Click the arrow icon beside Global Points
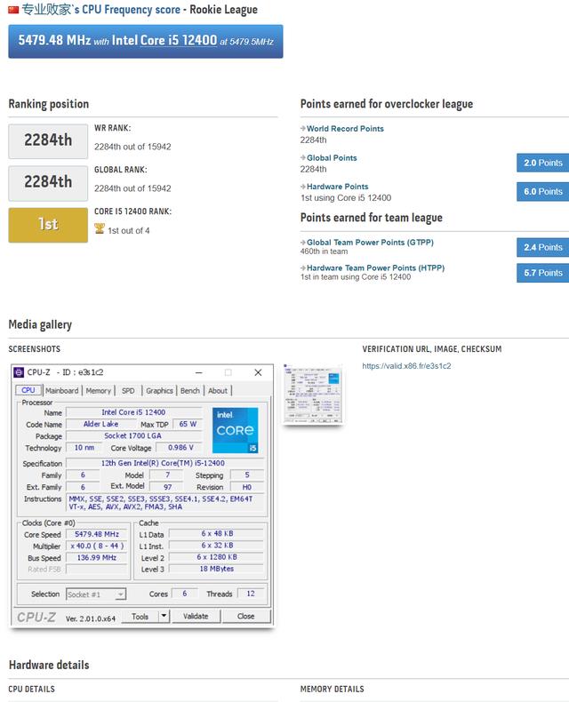This screenshot has width=569, height=702. [303, 157]
